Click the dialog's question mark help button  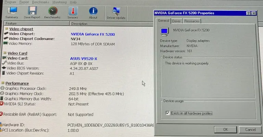pyautogui.click(x=248, y=13)
